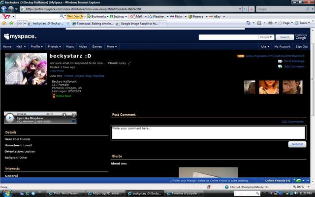Viewport: 315px width, 197px height.
Task: Click the Send Message envelope icon
Action: 280,61
